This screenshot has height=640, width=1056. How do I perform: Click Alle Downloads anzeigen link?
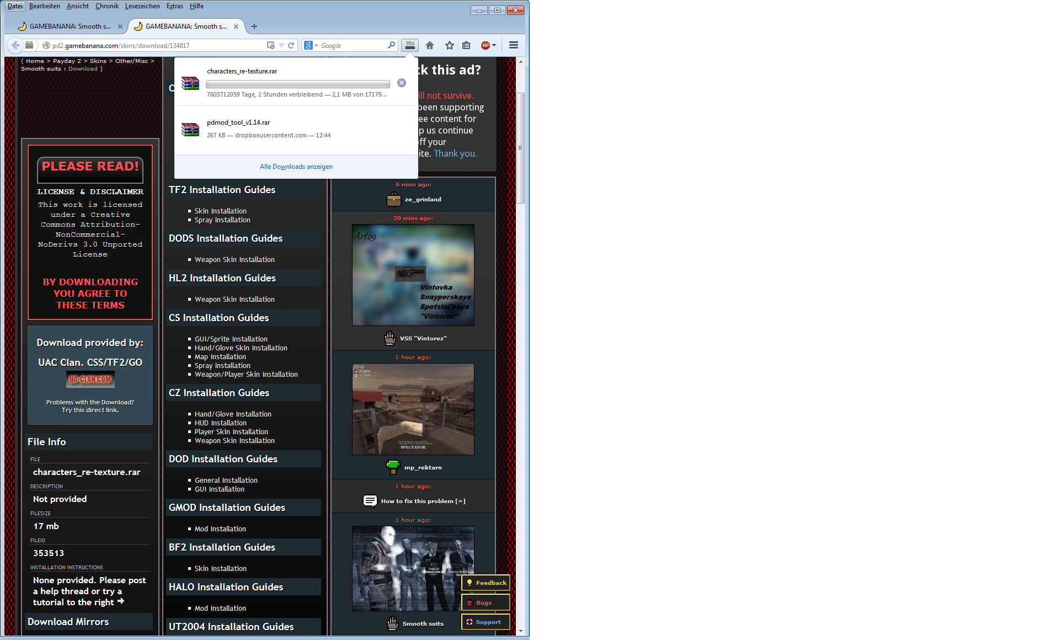(296, 167)
